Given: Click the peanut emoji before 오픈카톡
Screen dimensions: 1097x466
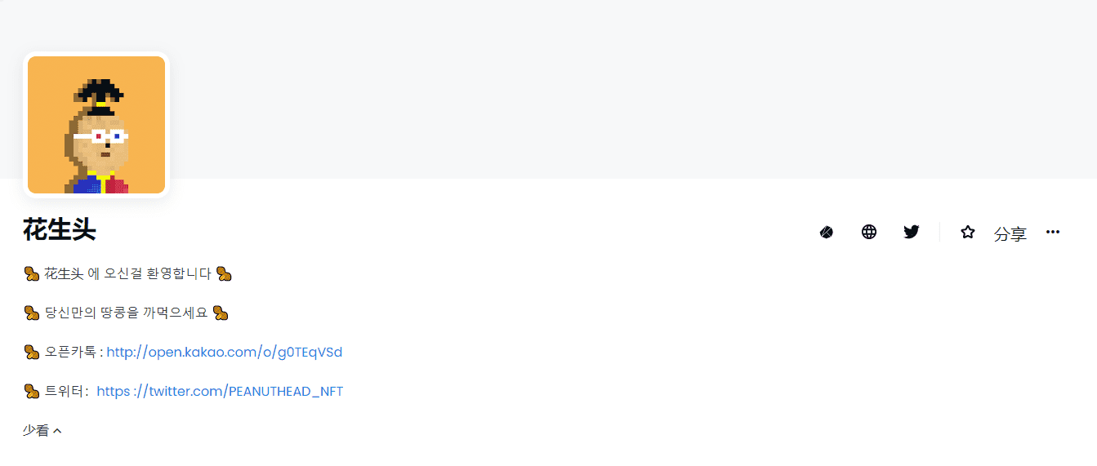Looking at the screenshot, I should (x=32, y=353).
